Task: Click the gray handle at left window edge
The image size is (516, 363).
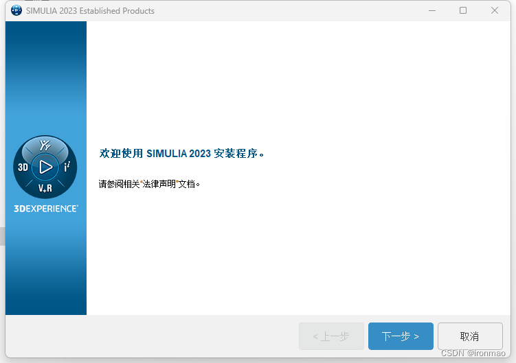Action: coord(2,236)
